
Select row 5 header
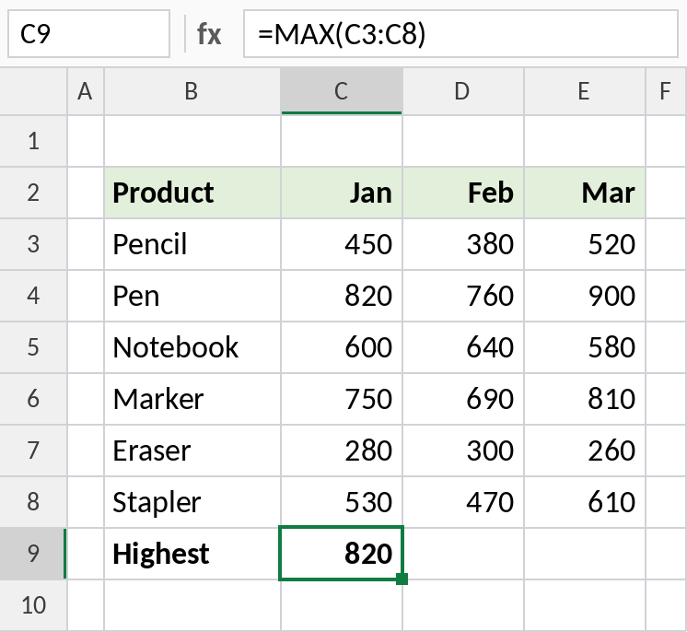click(x=33, y=347)
